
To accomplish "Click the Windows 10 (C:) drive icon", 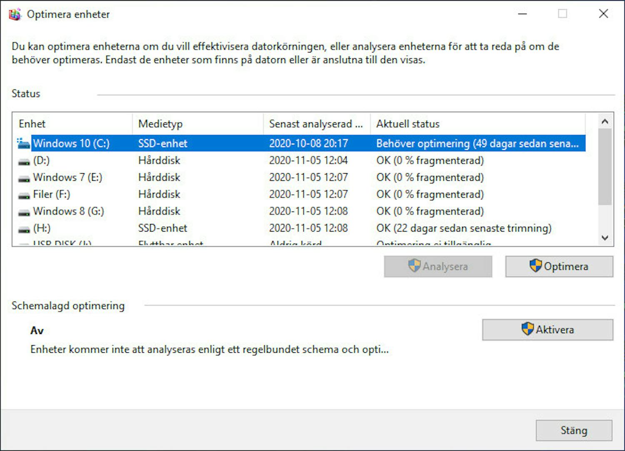I will click(23, 143).
